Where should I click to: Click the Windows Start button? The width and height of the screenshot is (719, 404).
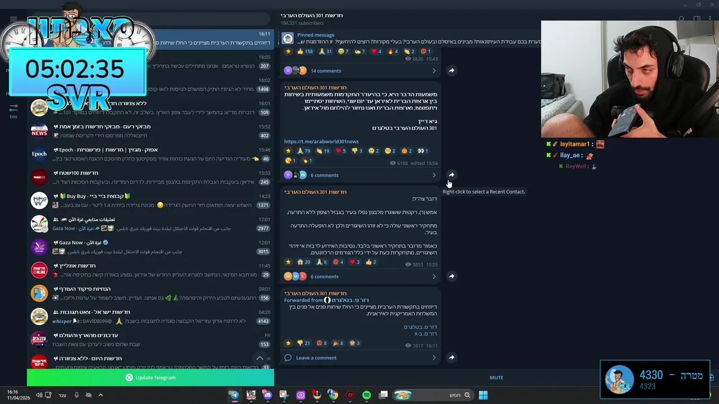483,395
